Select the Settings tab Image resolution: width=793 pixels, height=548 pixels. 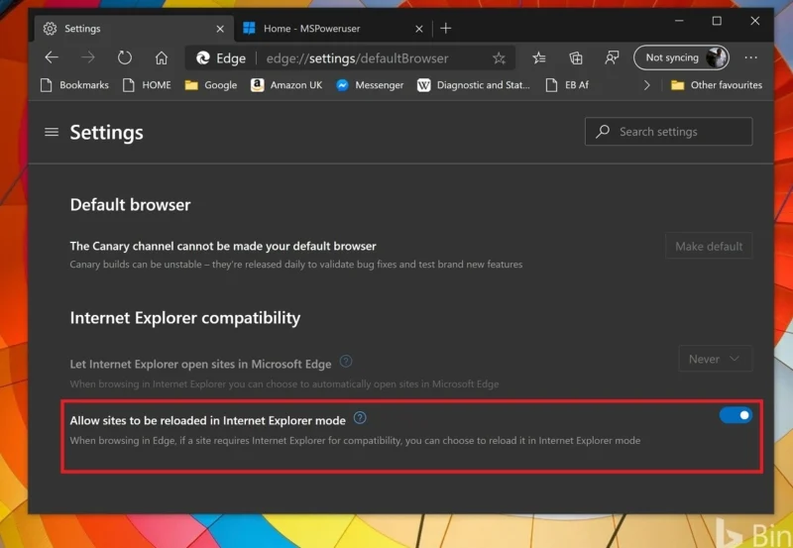point(131,29)
